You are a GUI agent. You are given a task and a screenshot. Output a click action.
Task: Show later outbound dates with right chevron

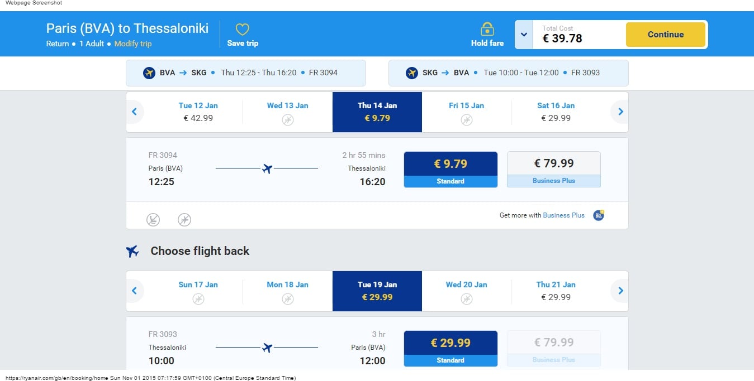point(620,112)
